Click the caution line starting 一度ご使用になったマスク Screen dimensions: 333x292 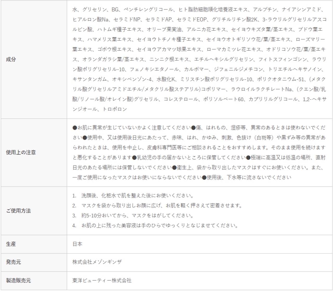(182, 177)
